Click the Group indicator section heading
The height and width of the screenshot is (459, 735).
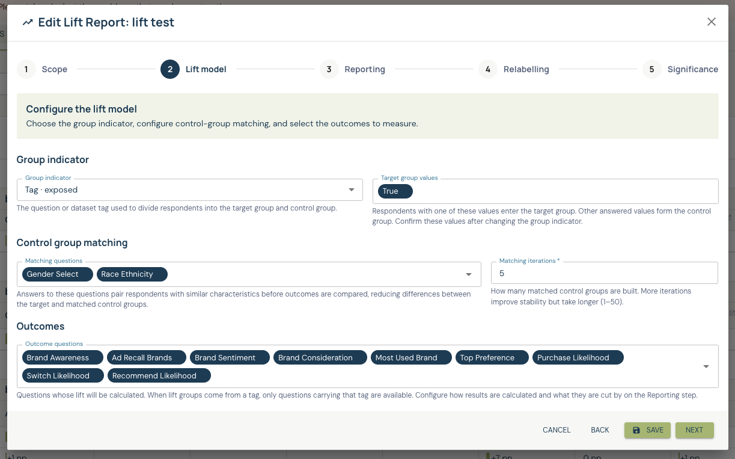point(53,160)
